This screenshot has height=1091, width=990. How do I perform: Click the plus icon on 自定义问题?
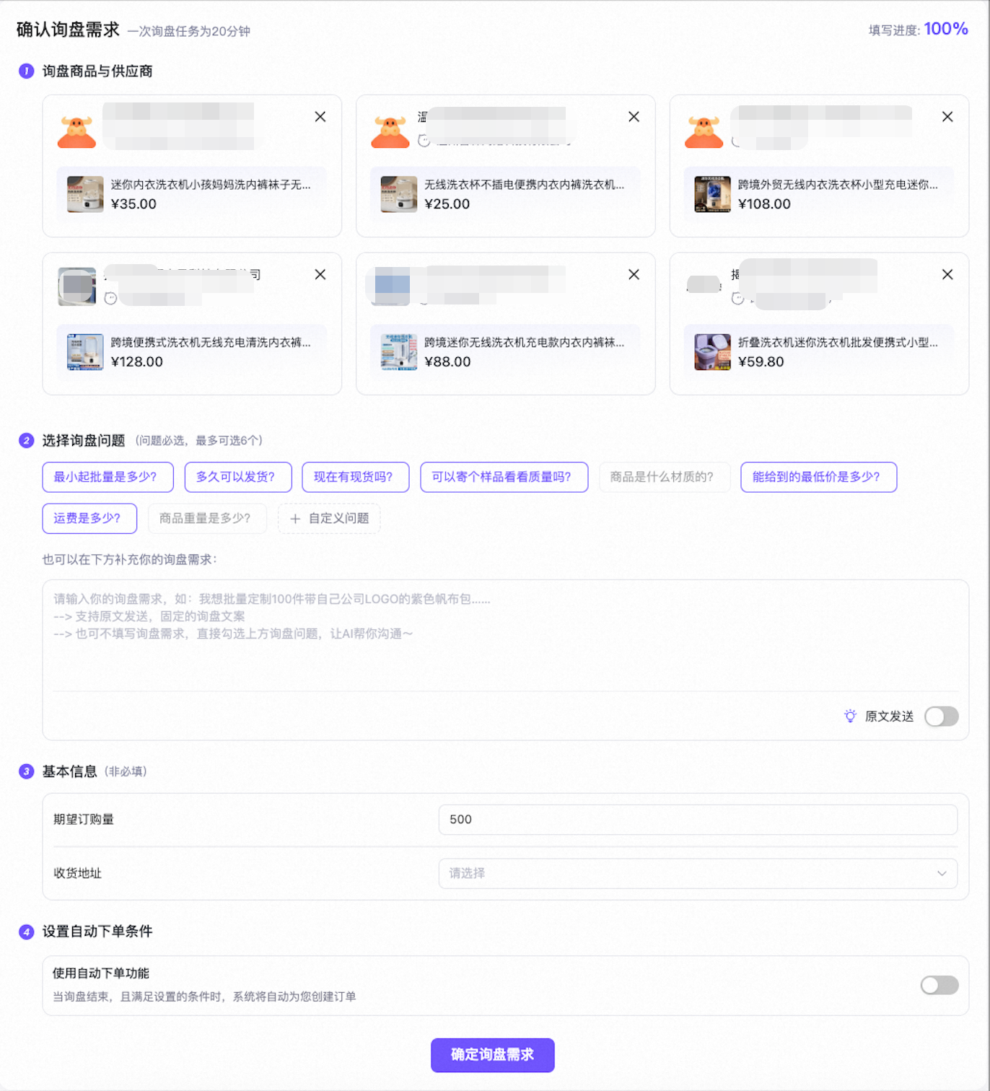point(295,518)
